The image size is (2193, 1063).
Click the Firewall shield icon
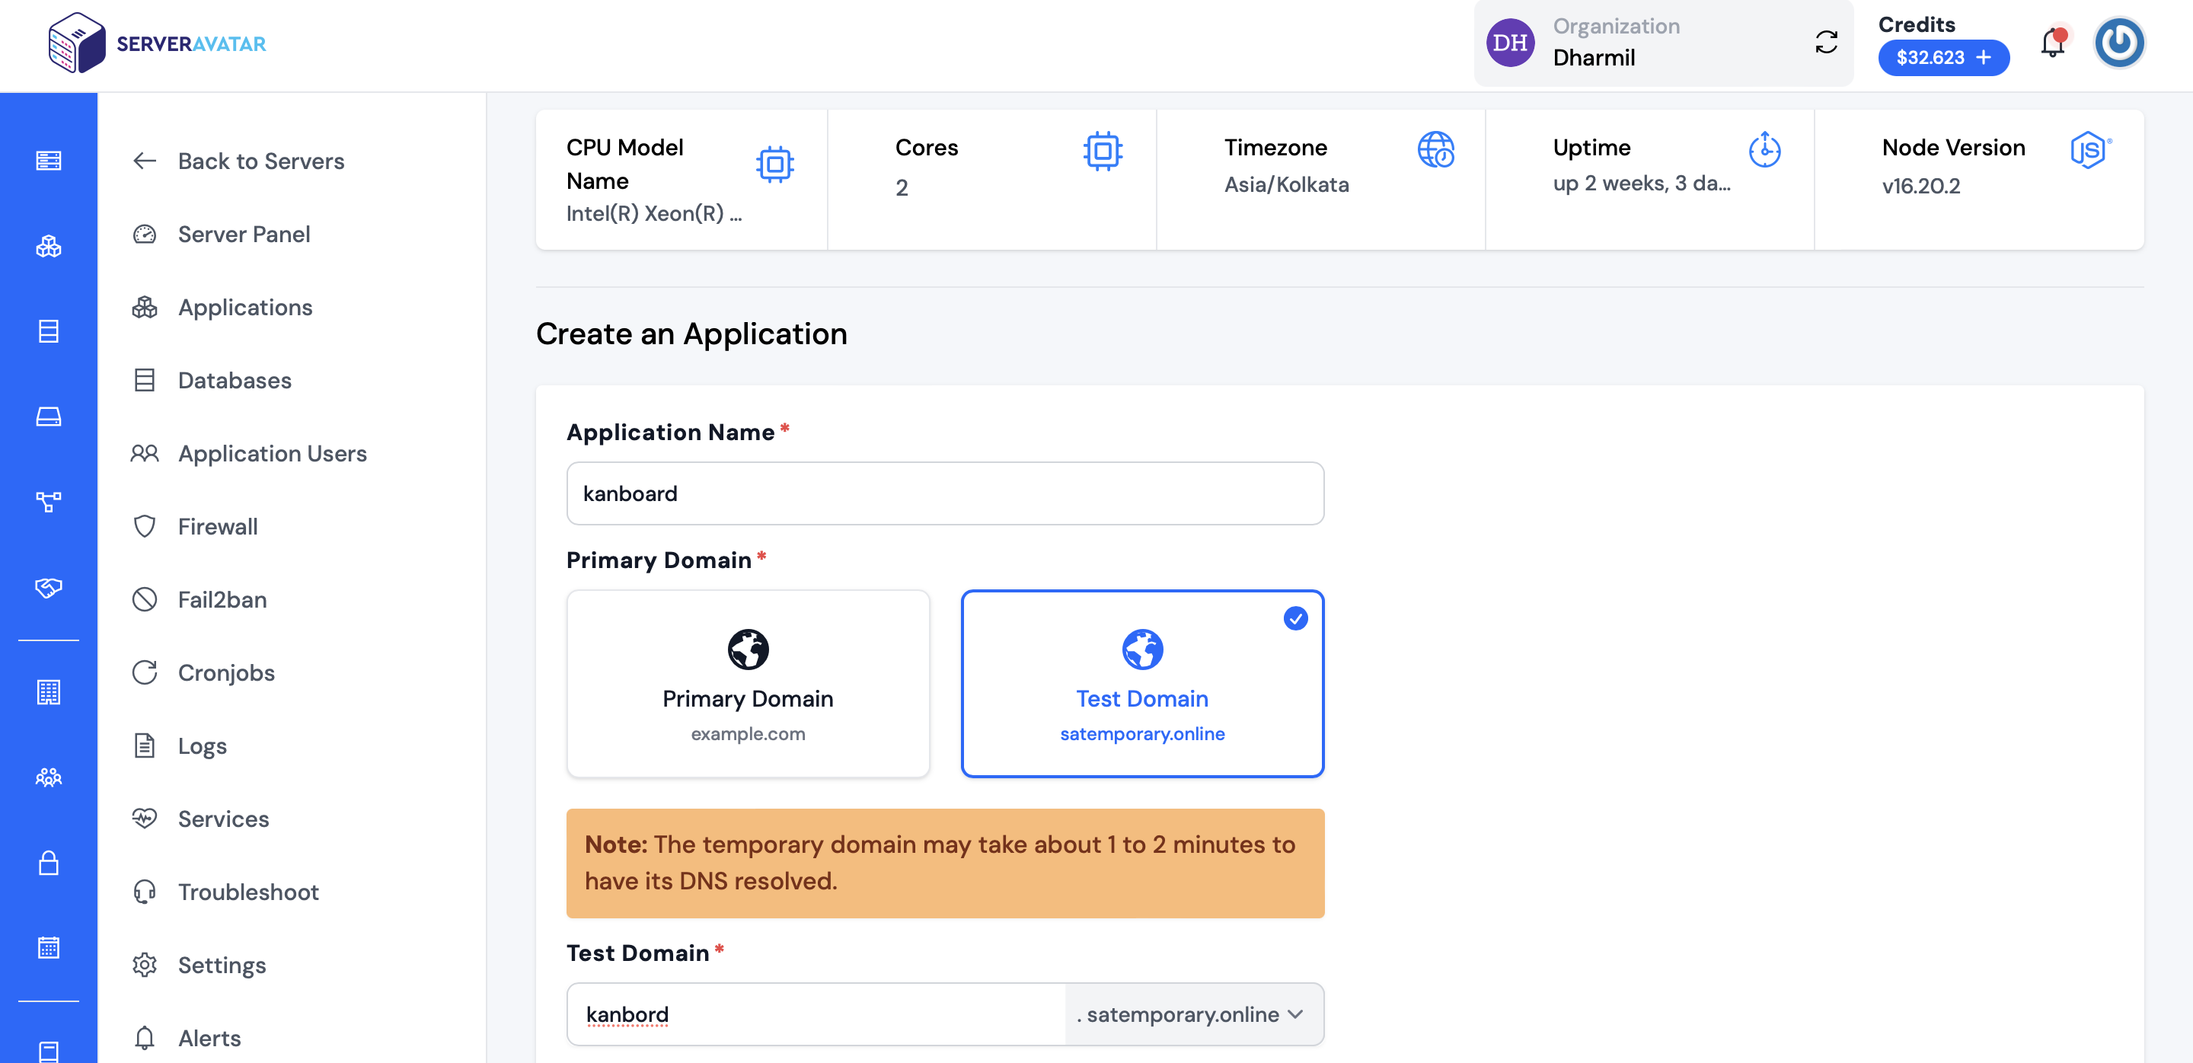[145, 526]
